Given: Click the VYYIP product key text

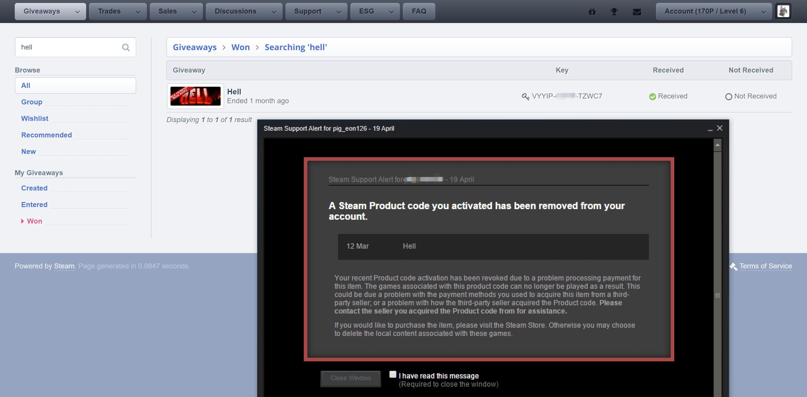Looking at the screenshot, I should pos(567,96).
